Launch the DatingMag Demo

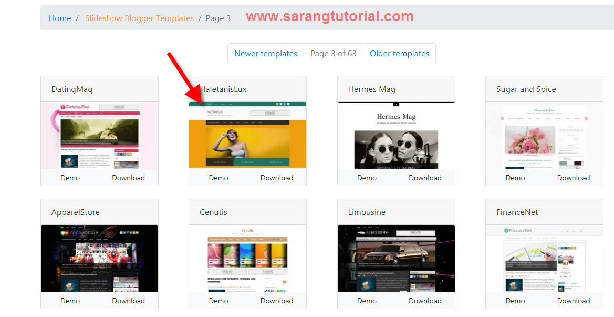[70, 178]
